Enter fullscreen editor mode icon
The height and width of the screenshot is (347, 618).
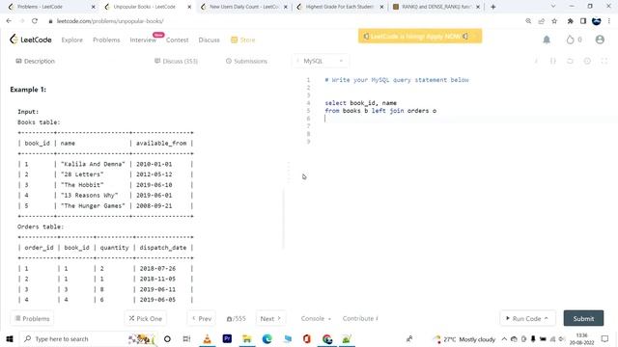[604, 61]
